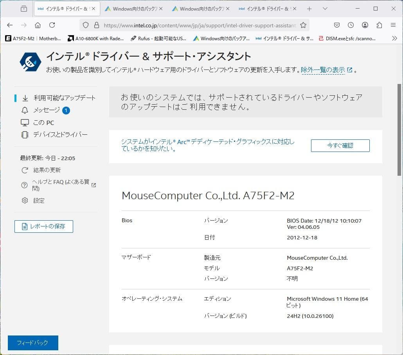This screenshot has height=355, width=403.
Task: Click レポートの保存 to save a report
Action: (x=43, y=226)
